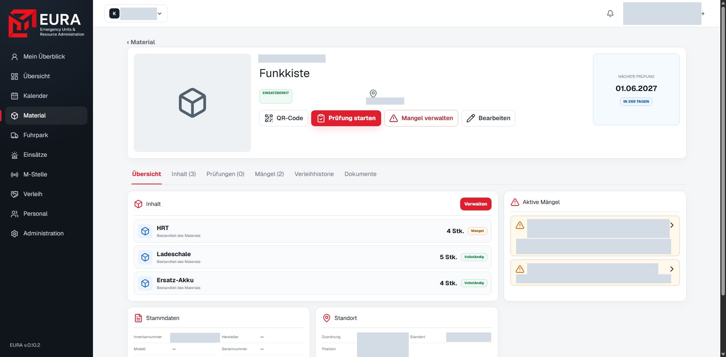This screenshot has width=726, height=357.
Task: Open the Verleihhistorie tab
Action: [314, 174]
